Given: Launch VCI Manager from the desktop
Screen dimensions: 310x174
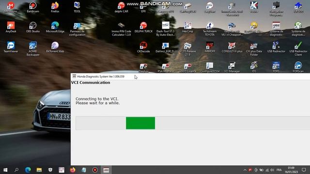Looking at the screenshot, I should coord(232,67).
